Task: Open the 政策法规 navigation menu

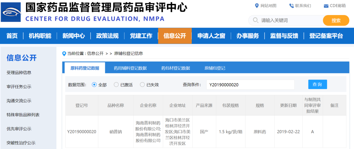Action: (x=107, y=36)
